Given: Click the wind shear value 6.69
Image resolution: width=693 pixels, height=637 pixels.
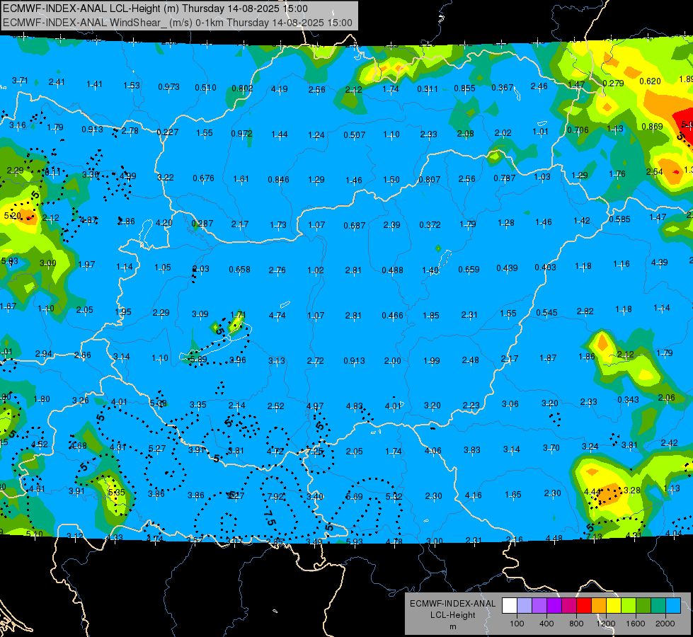Looking at the screenshot, I should pyautogui.click(x=354, y=497).
